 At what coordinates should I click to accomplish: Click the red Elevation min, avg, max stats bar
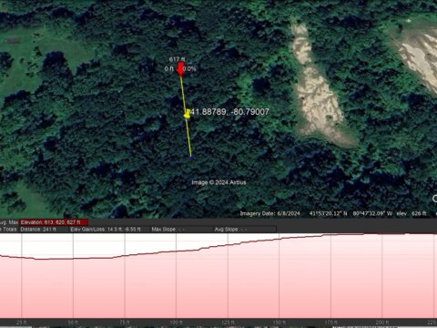(x=54, y=222)
